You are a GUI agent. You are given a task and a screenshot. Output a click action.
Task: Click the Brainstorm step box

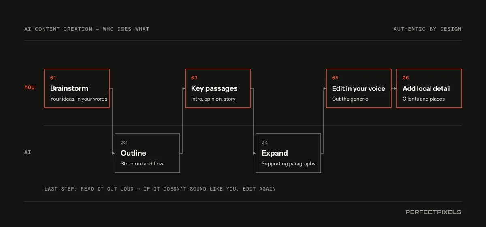77,88
